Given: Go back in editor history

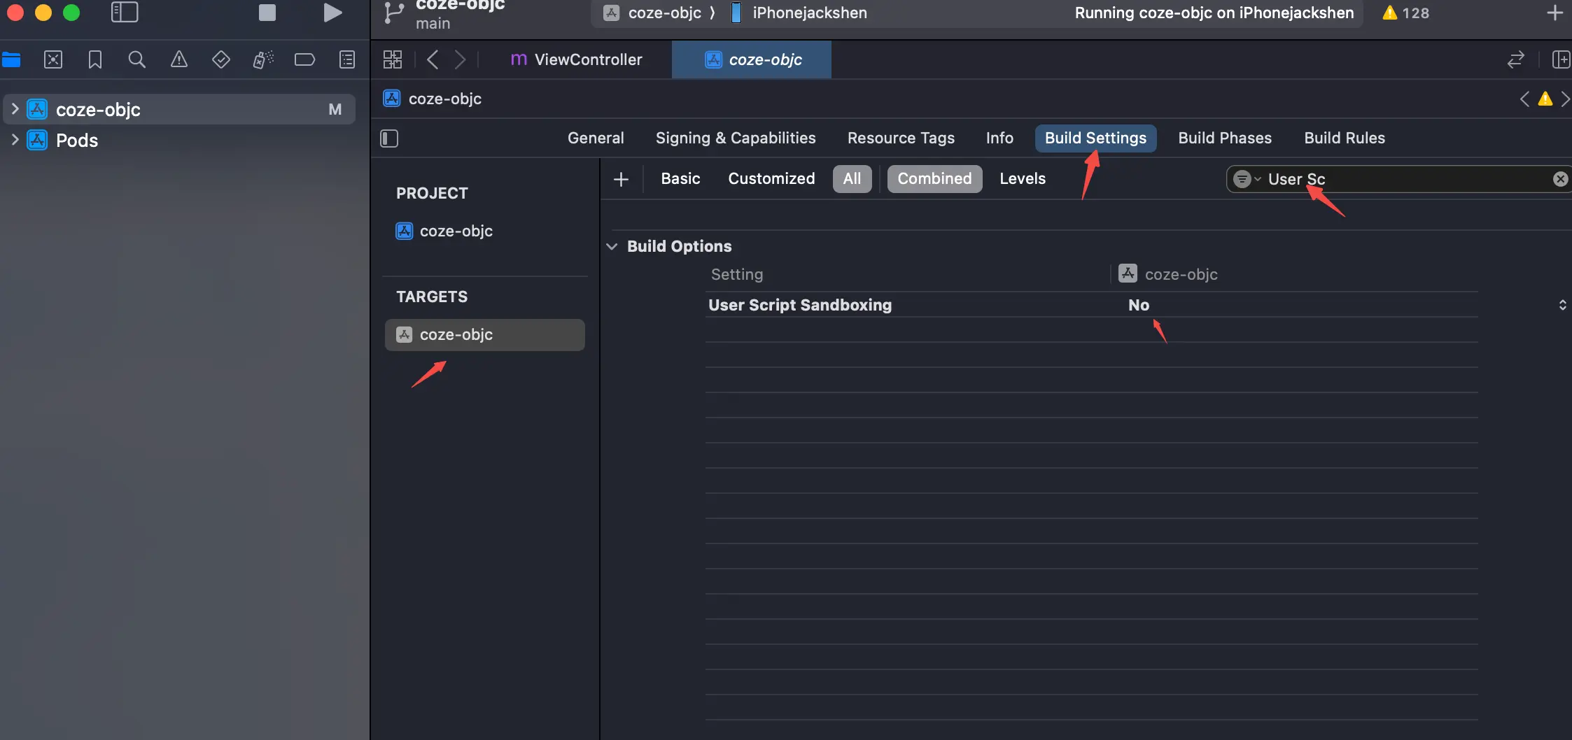Looking at the screenshot, I should click(433, 59).
